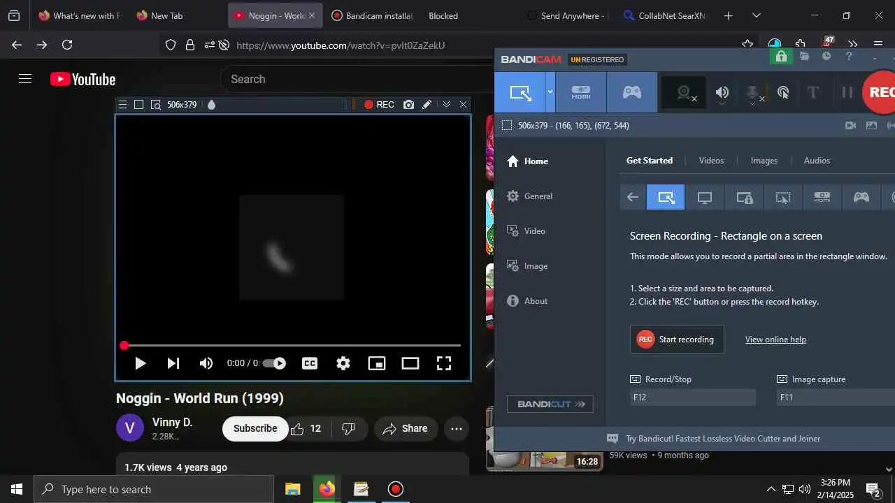The image size is (895, 503).
Task: Click the image icon in Bandicam status bar
Action: tap(871, 126)
